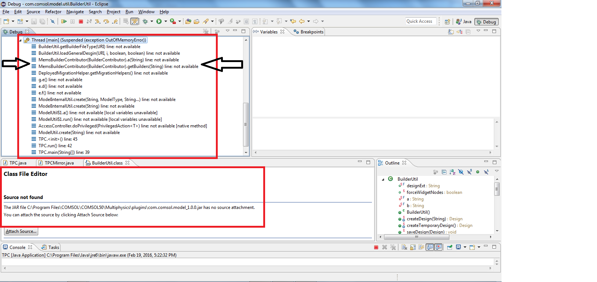This screenshot has height=282, width=597.
Task: Terminate the session with the red stop button
Action: (x=81, y=22)
